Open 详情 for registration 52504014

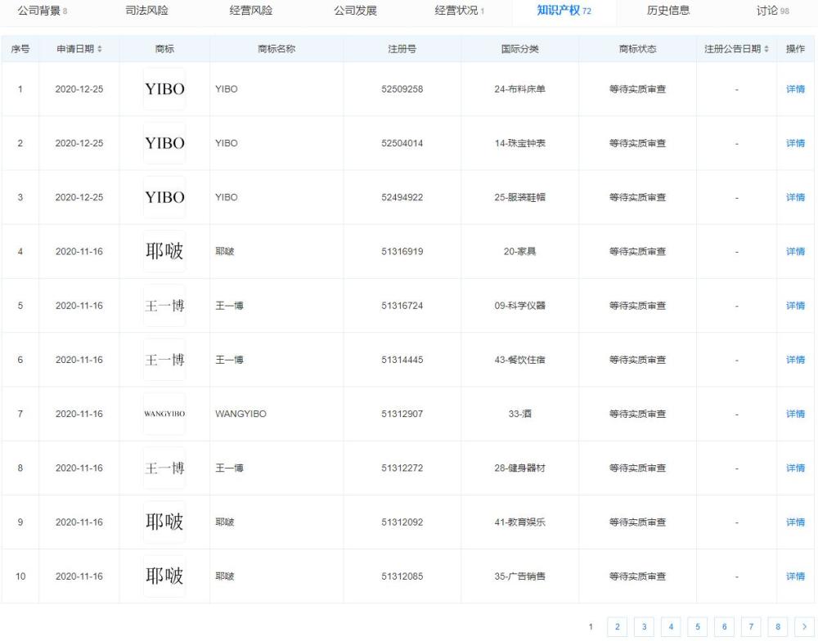(x=795, y=143)
